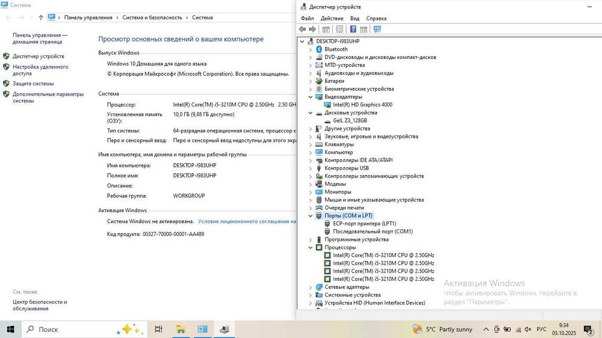Expand the Bluetooth node
Viewport: 602px width, 338px height.
click(311, 49)
